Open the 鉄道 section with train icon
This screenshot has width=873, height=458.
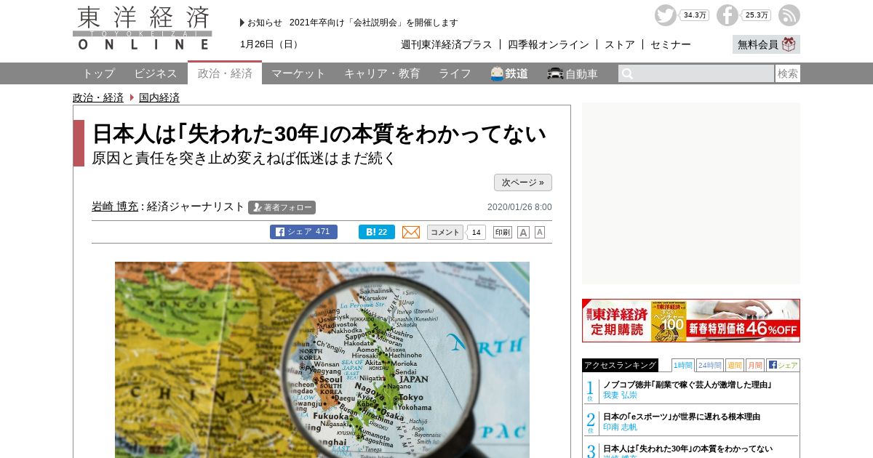click(x=509, y=73)
